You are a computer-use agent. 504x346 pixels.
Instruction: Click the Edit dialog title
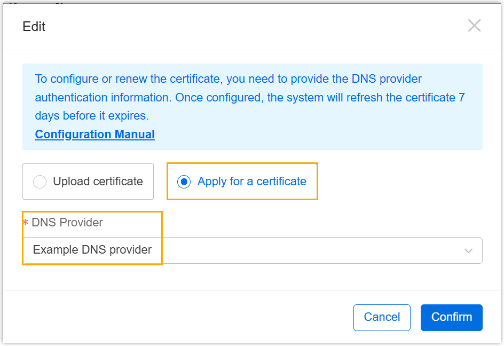(34, 27)
